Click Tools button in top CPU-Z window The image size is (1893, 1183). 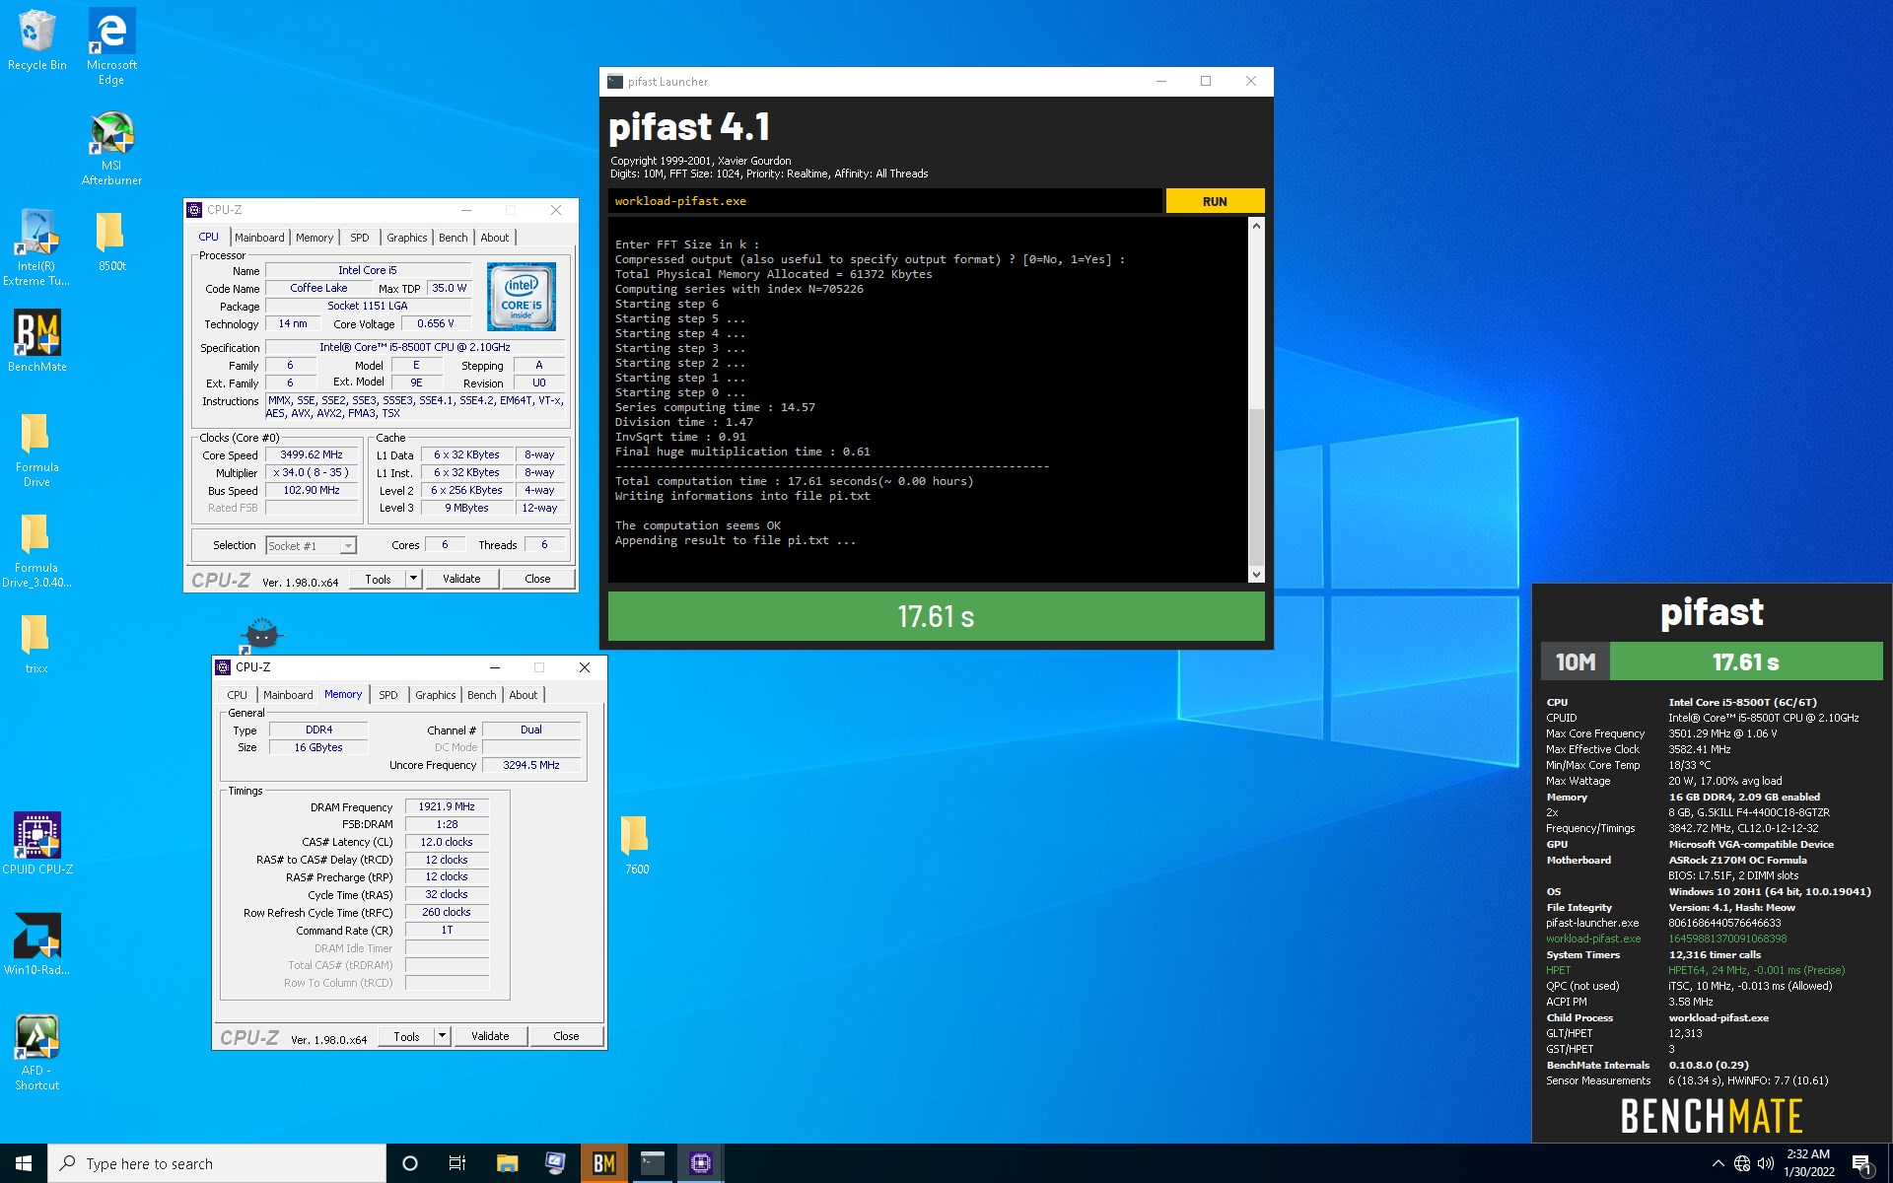[x=379, y=579]
